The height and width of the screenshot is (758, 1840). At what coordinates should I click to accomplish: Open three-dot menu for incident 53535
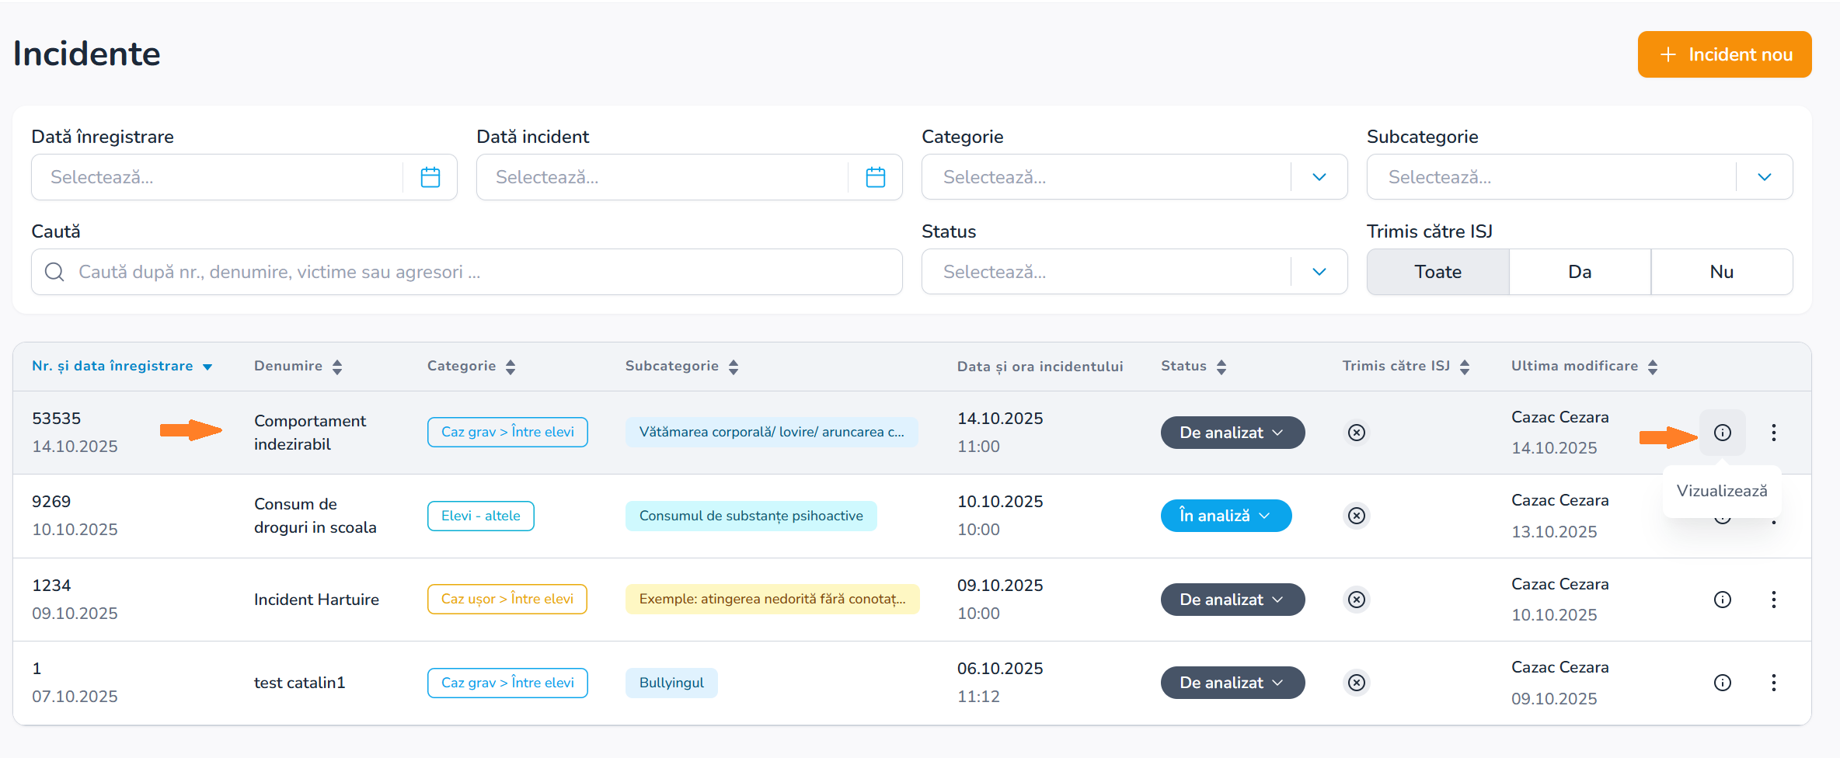pos(1773,433)
